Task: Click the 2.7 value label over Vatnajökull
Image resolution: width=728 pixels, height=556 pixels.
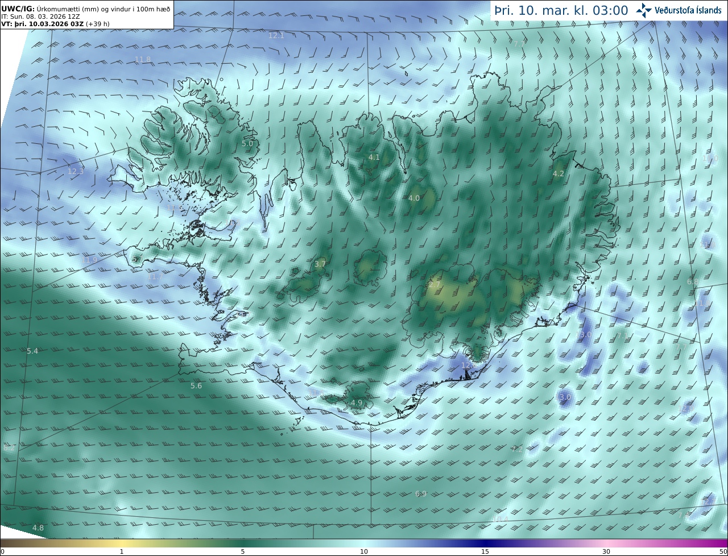Action: click(x=435, y=284)
